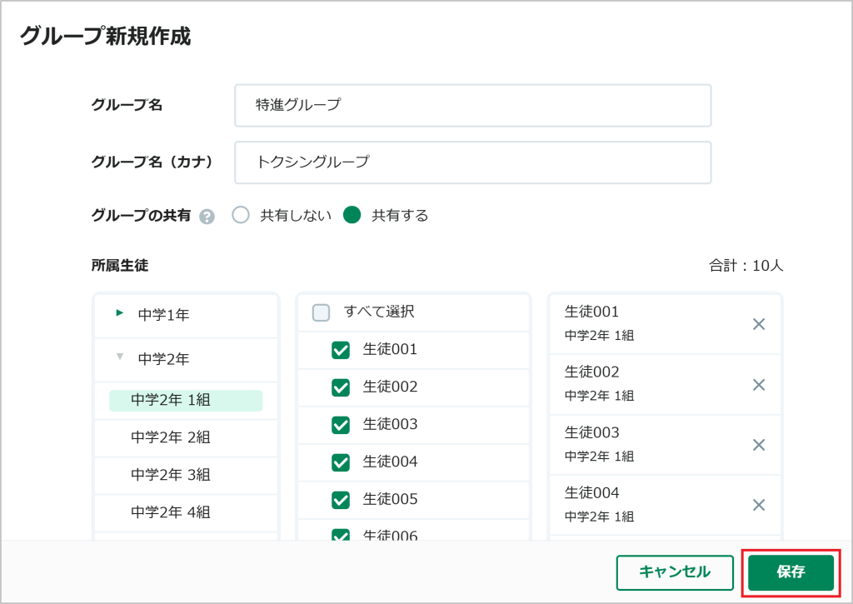This screenshot has height=604, width=853.
Task: Focus the グループ名 input field
Action: tap(473, 106)
